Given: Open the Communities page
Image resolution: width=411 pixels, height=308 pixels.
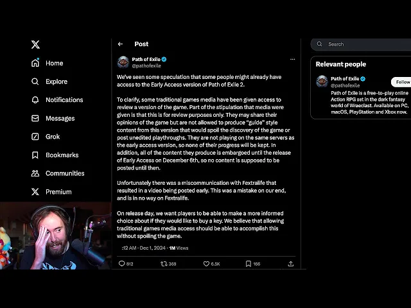Looking at the screenshot, I should pos(58,173).
